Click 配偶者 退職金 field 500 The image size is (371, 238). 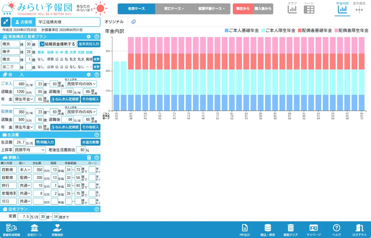(19, 119)
